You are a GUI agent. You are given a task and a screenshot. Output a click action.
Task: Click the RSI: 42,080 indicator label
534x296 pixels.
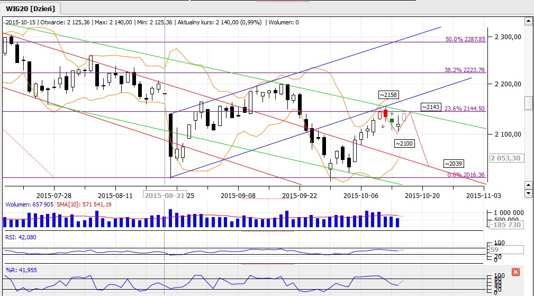tap(21, 237)
